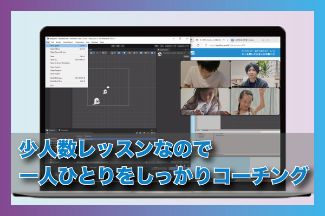This screenshot has height=216, width=325.
Task: Click the Step frame button in Unity
Action: 122,46
